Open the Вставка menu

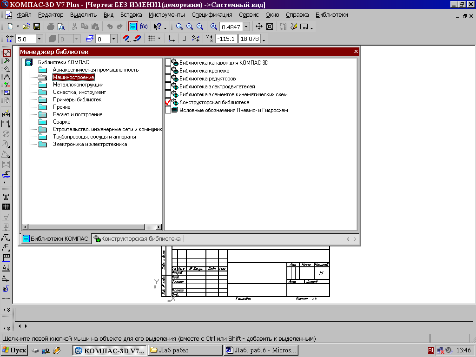131,15
